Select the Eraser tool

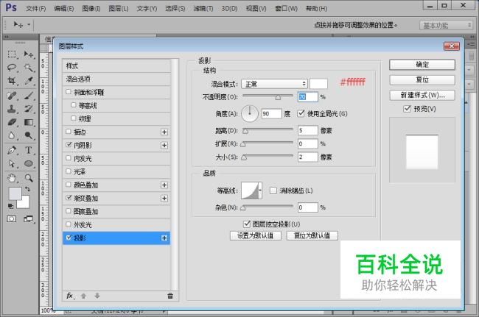click(x=12, y=122)
